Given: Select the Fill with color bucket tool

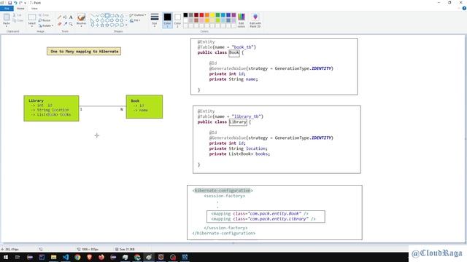Looking at the screenshot, I should pos(65,17).
